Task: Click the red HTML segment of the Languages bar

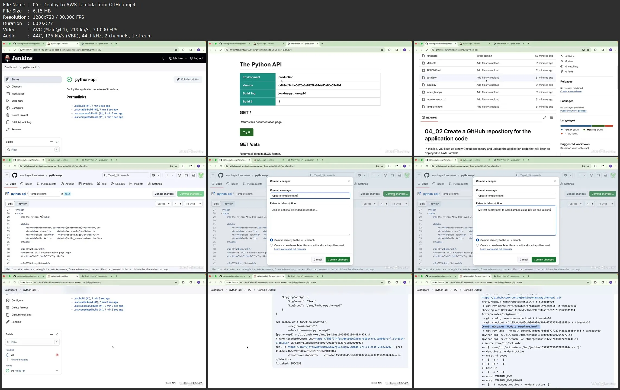Action: coord(609,126)
